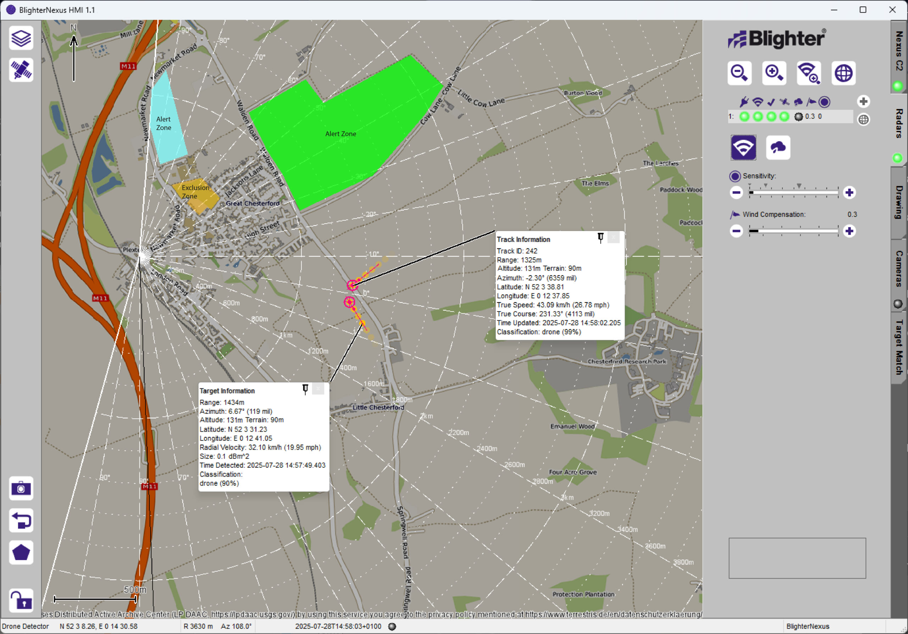Toggle the radar mode button

pyautogui.click(x=743, y=148)
